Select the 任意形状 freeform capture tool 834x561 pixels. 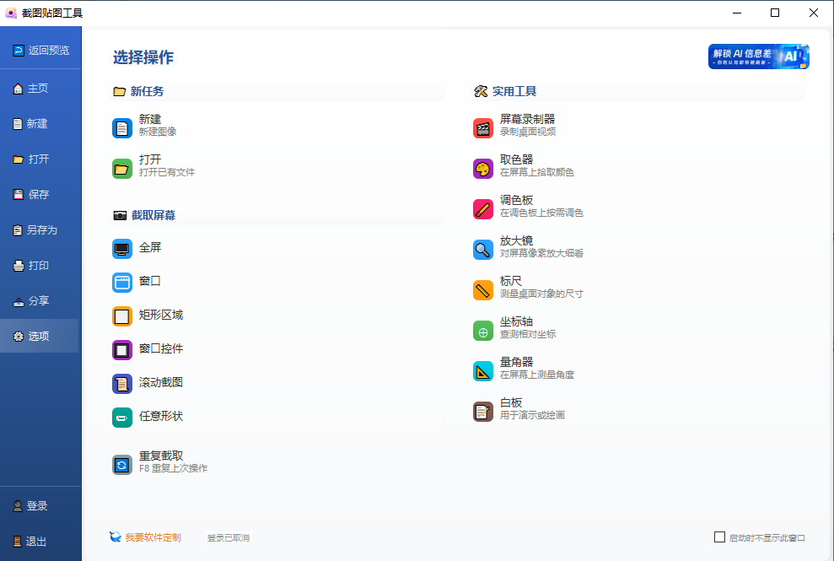[163, 416]
